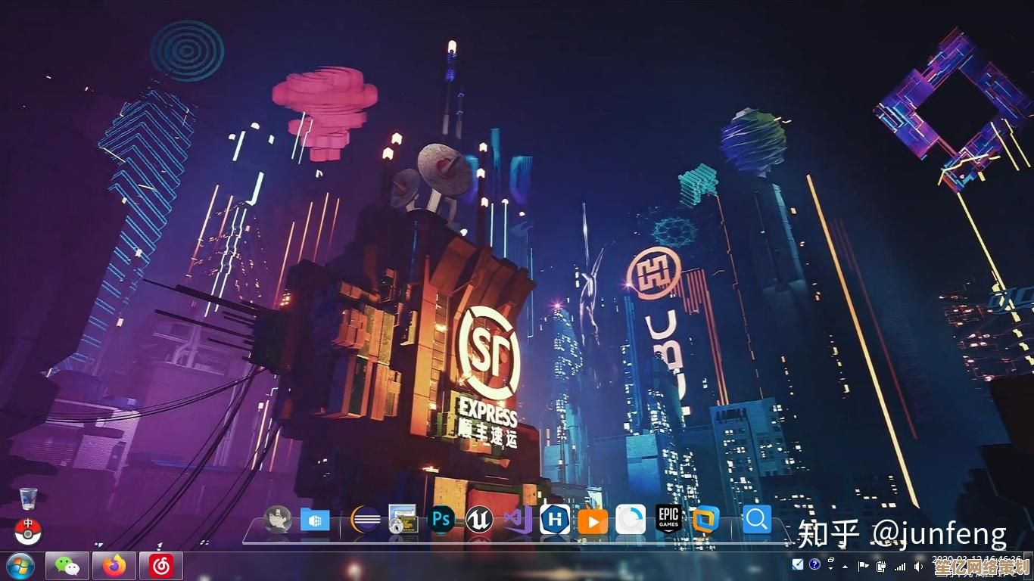Screen dimensions: 1034x581
Task: Open network signal tray icon
Action: click(900, 566)
